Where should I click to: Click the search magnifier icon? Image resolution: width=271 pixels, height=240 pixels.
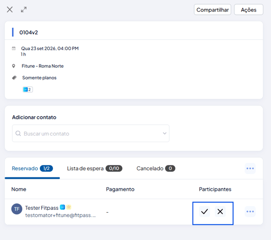point(18,133)
